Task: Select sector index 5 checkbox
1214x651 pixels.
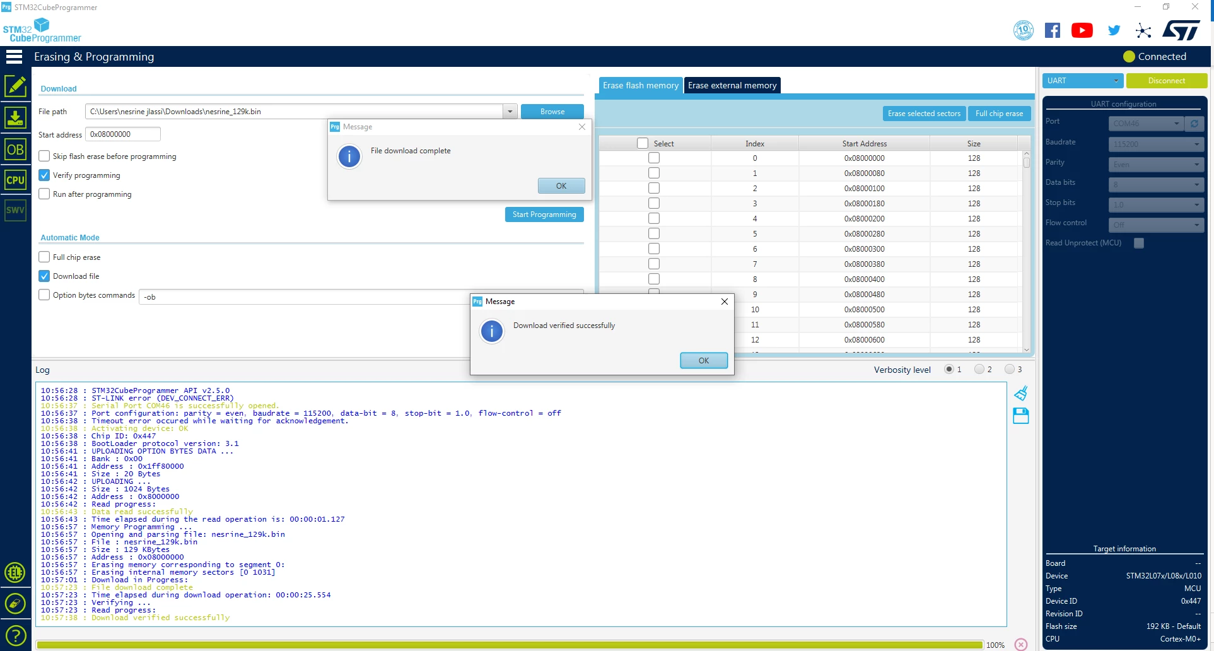Action: [x=654, y=233]
